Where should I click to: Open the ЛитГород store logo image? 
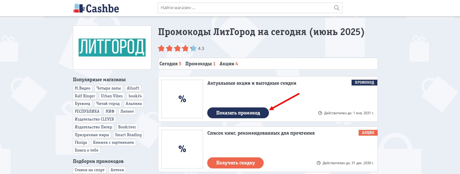(112, 47)
